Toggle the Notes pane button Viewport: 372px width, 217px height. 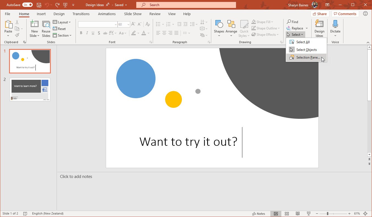tap(259, 214)
